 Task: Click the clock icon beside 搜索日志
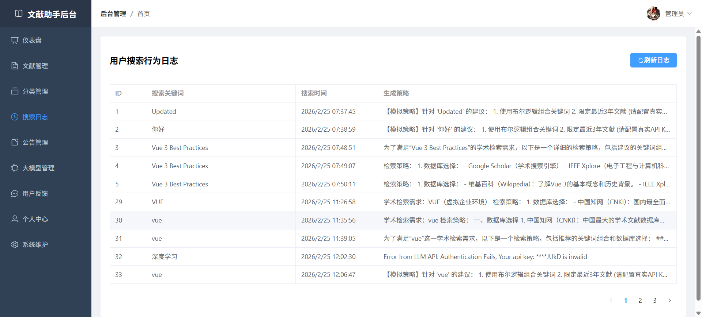click(x=15, y=117)
